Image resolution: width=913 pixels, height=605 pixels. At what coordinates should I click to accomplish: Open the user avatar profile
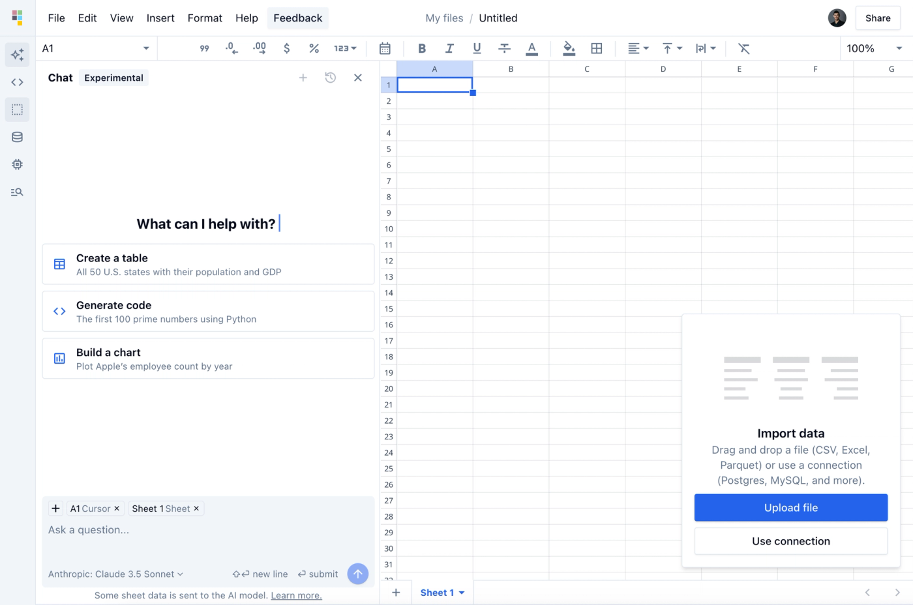(837, 18)
